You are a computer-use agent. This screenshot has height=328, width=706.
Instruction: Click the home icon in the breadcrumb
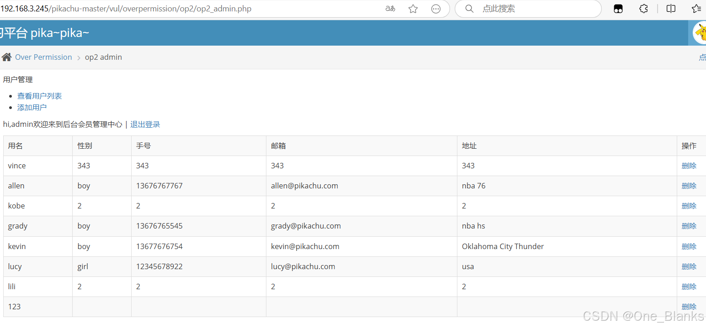(x=6, y=57)
